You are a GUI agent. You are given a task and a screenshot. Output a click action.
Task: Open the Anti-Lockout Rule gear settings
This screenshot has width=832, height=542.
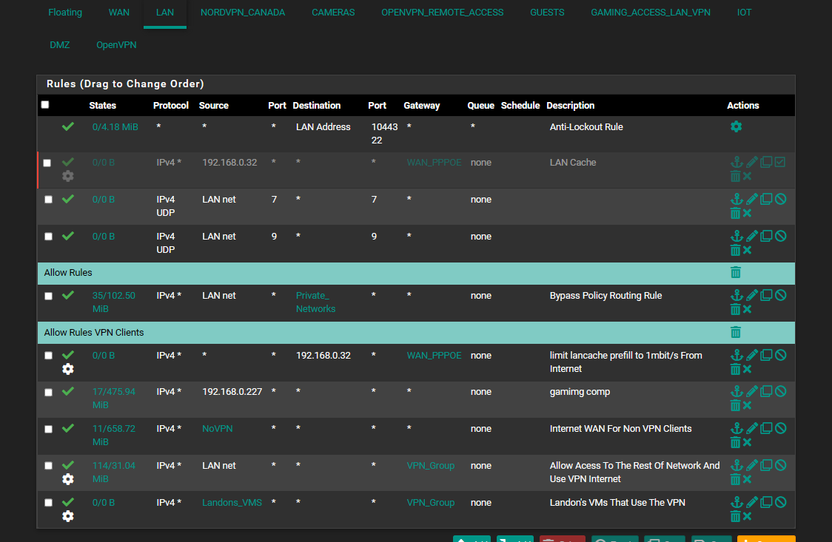click(x=736, y=126)
